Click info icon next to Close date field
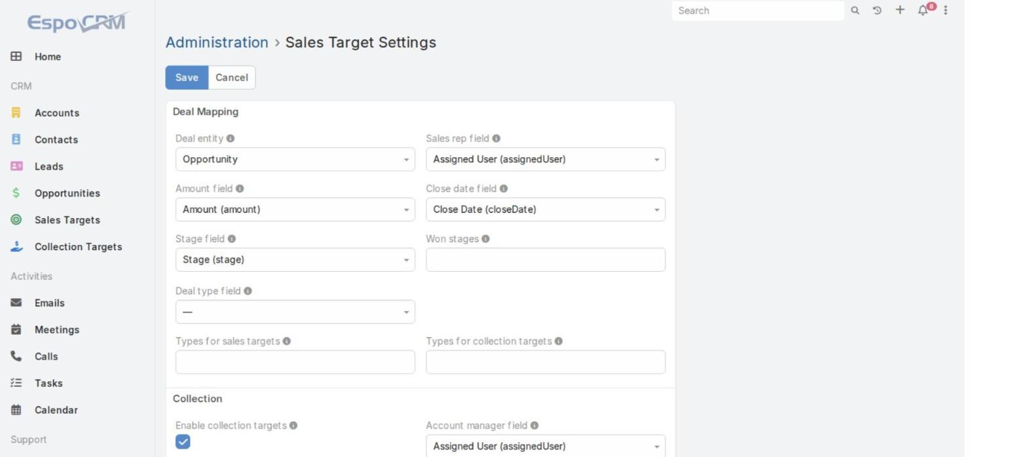Image resolution: width=1027 pixels, height=457 pixels. pos(504,189)
